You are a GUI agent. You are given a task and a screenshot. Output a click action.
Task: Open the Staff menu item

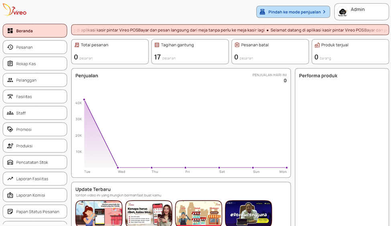pyautogui.click(x=35, y=113)
